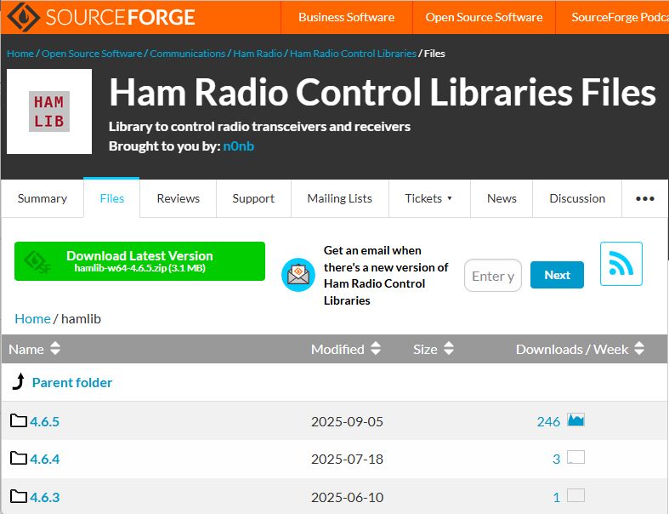Expand the Tickets dropdown menu
Screen dimensions: 669x514
tap(428, 198)
